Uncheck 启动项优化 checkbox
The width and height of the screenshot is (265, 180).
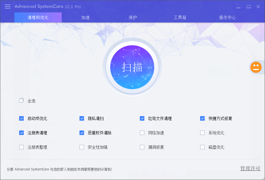21,118
